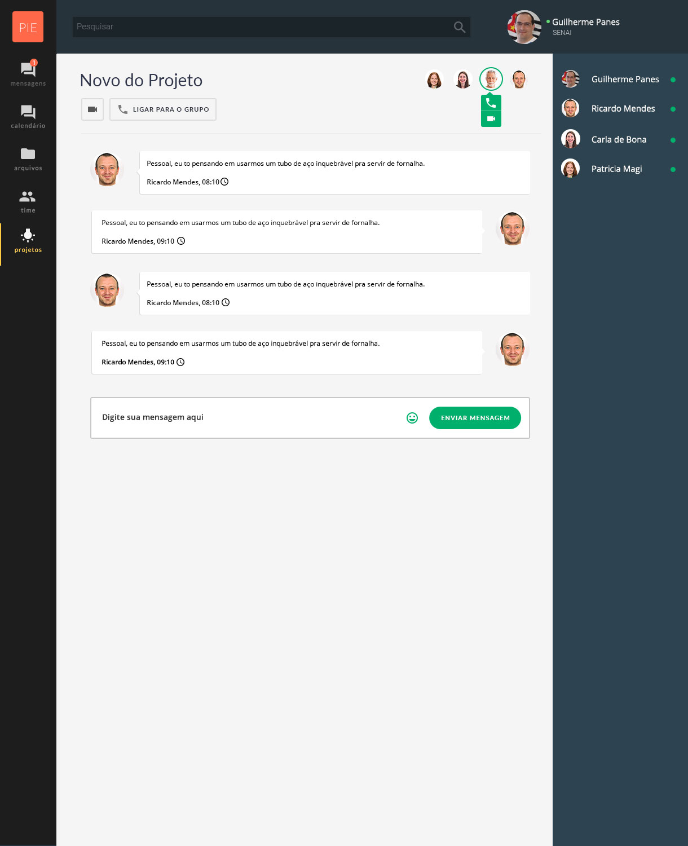Open Guilherme Panes profile picture in header

(524, 27)
